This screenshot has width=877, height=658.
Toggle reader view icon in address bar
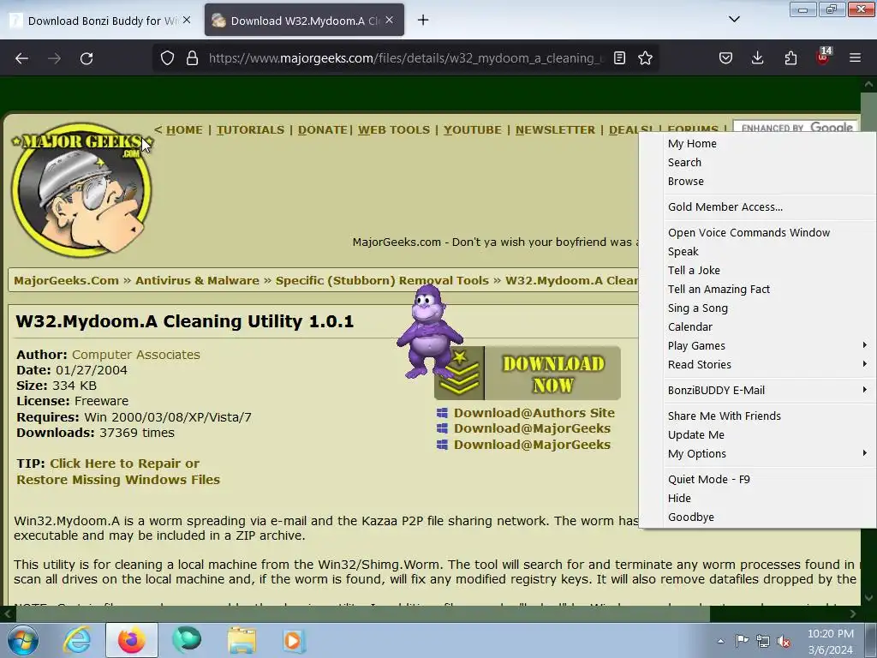coord(619,58)
